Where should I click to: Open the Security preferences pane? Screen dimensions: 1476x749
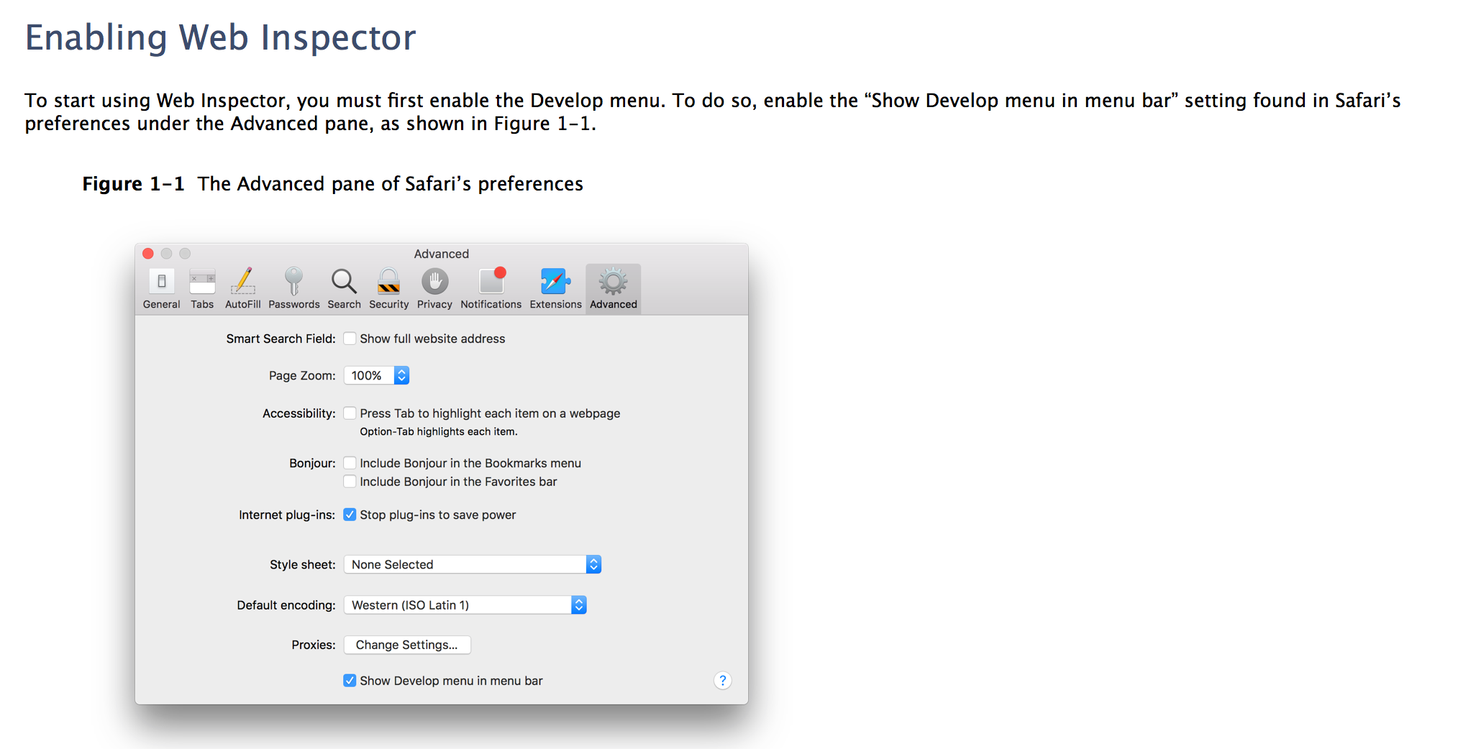[x=389, y=289]
